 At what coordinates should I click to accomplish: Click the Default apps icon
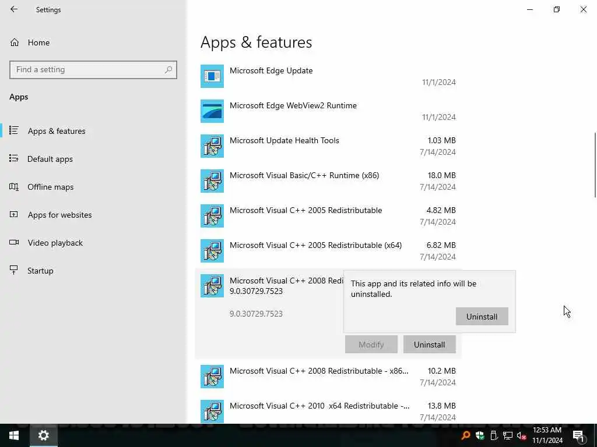(14, 158)
